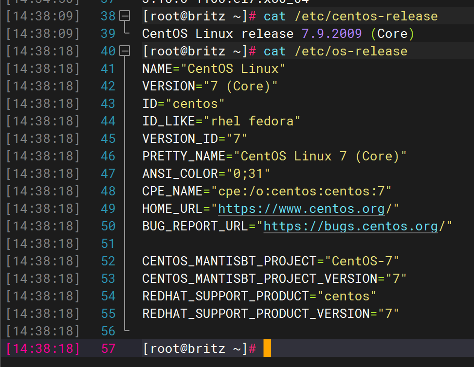Click the [14:38:09] timestamp on line 39
Image resolution: width=474 pixels, height=367 pixels.
coord(43,34)
